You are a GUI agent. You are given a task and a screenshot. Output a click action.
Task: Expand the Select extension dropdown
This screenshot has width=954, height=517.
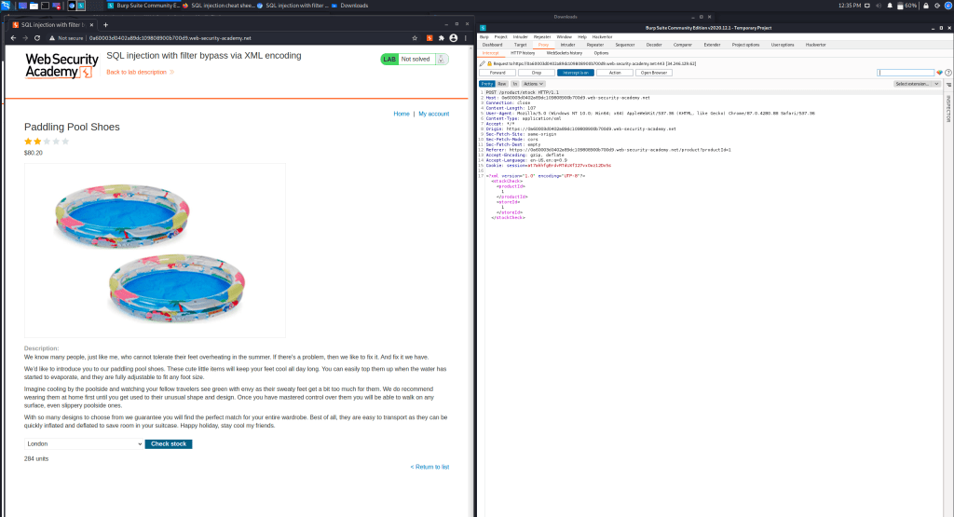pyautogui.click(x=917, y=84)
